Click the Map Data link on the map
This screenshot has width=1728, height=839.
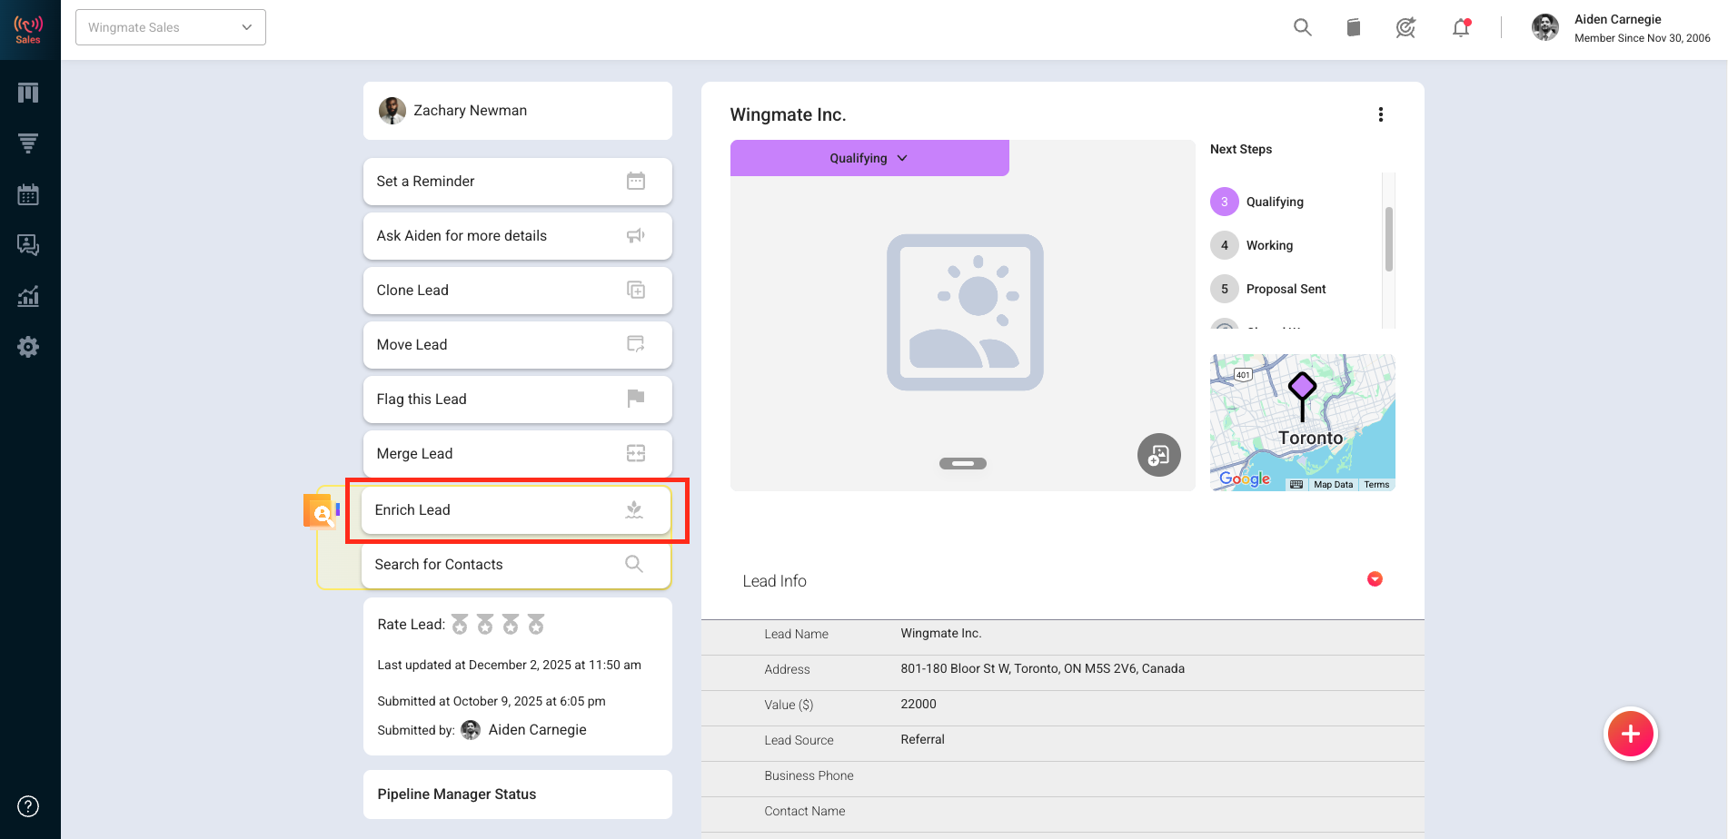[x=1333, y=485]
